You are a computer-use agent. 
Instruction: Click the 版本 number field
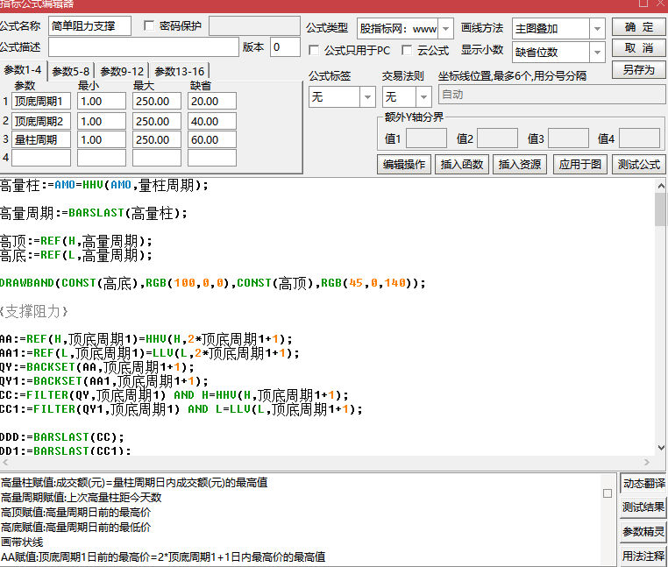pyautogui.click(x=285, y=46)
